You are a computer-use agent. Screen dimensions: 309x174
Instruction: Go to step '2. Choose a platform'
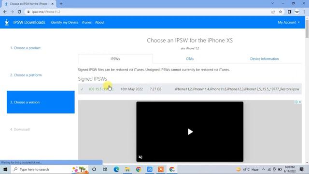pyautogui.click(x=26, y=75)
